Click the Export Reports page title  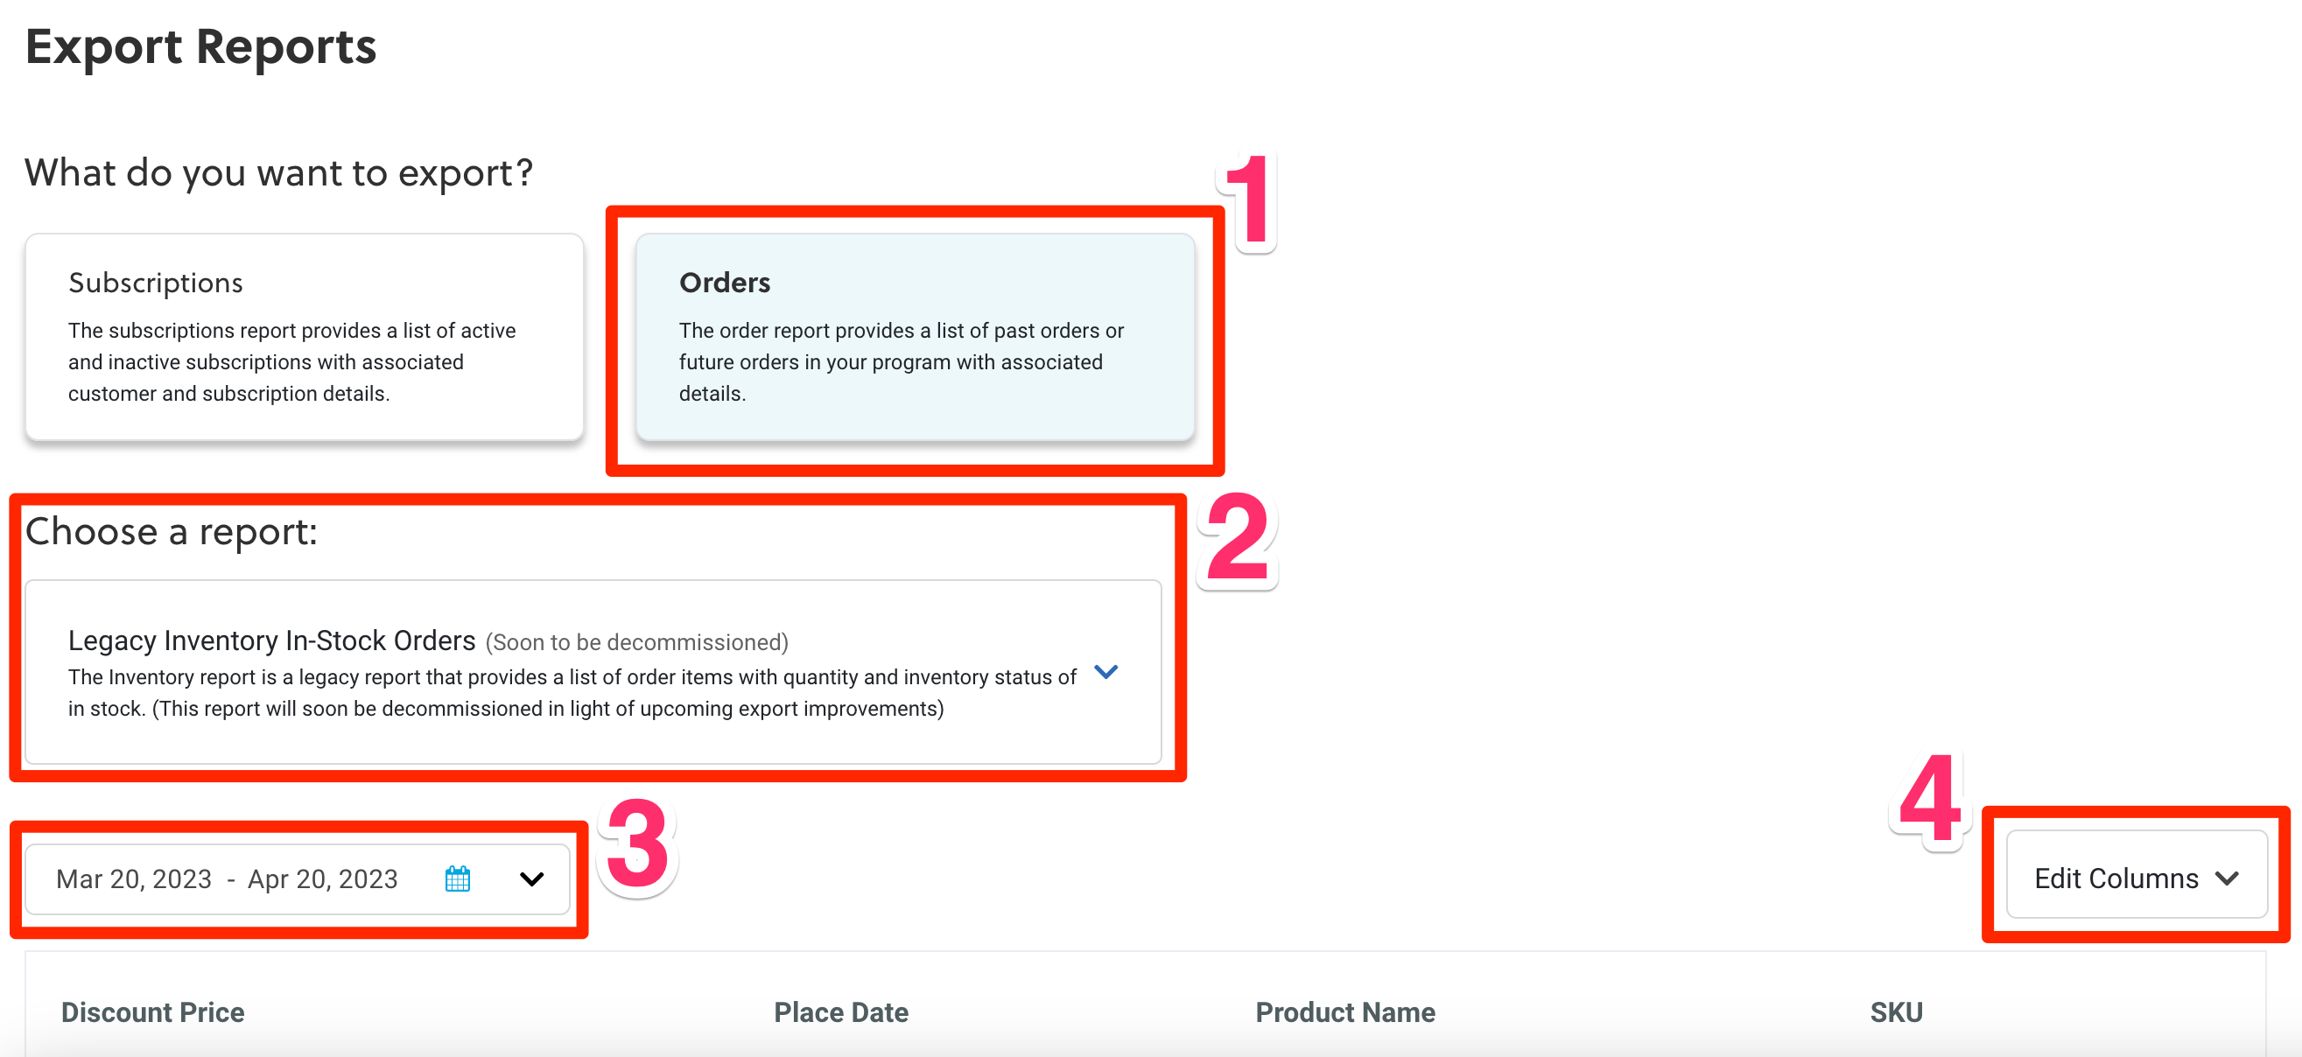pyautogui.click(x=201, y=46)
